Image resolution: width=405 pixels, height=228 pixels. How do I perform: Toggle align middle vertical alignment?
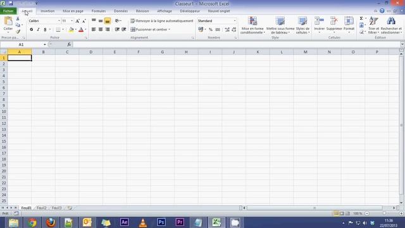pos(101,21)
